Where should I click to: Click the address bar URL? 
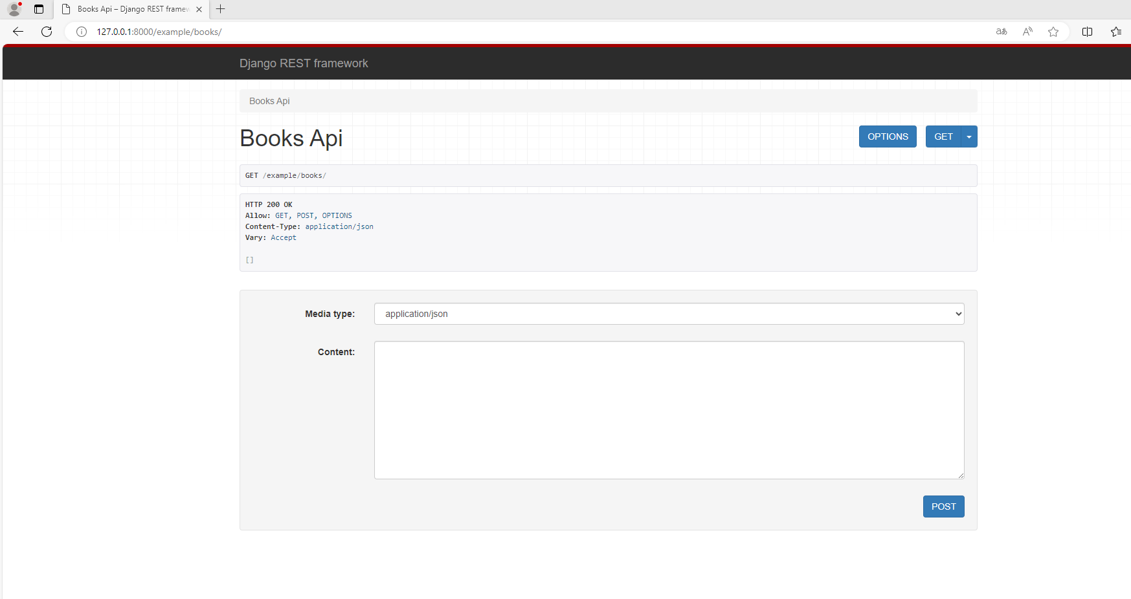(159, 32)
